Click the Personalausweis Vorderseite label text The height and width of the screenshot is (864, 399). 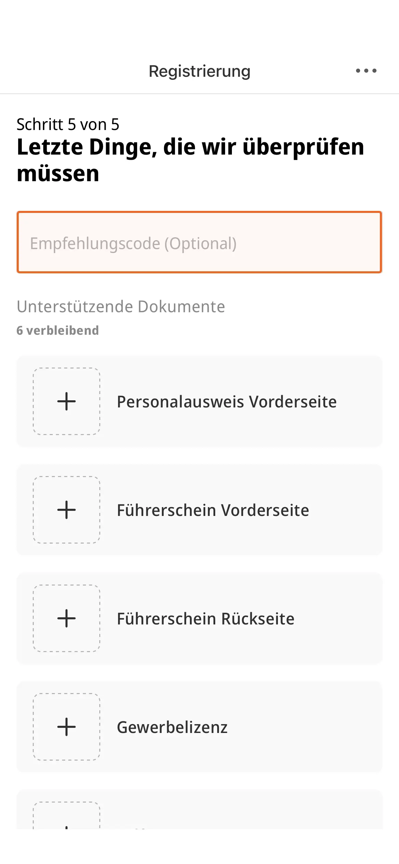(x=226, y=402)
